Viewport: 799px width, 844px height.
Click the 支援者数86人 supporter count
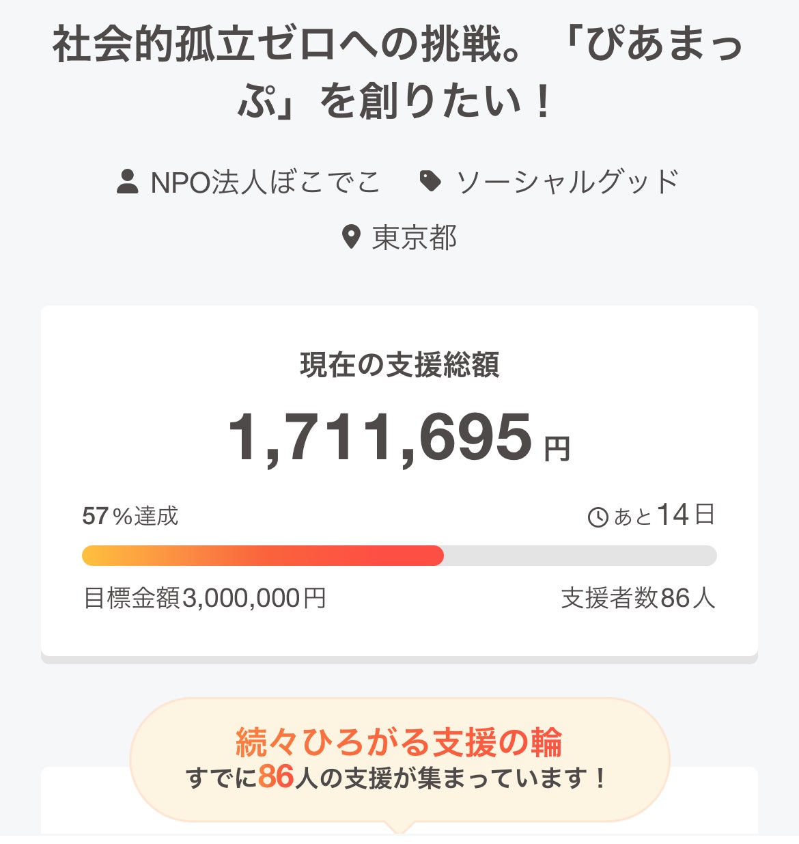click(638, 598)
